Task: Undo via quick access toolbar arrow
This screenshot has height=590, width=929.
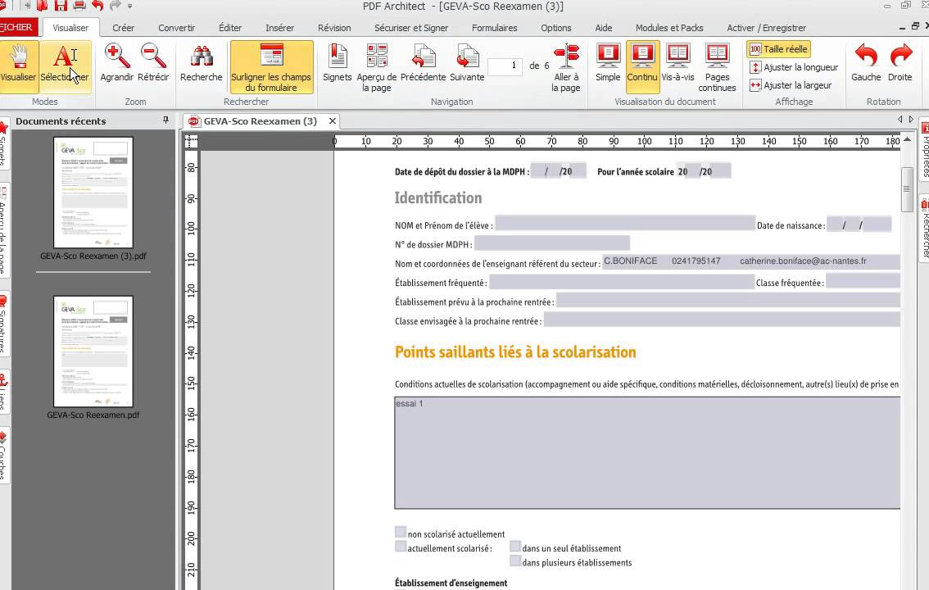Action: click(97, 6)
